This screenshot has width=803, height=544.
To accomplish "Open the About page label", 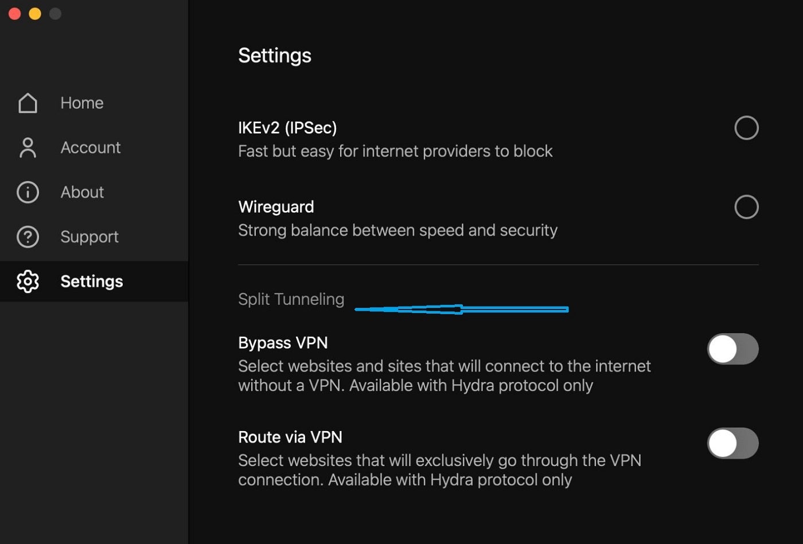I will [x=82, y=192].
